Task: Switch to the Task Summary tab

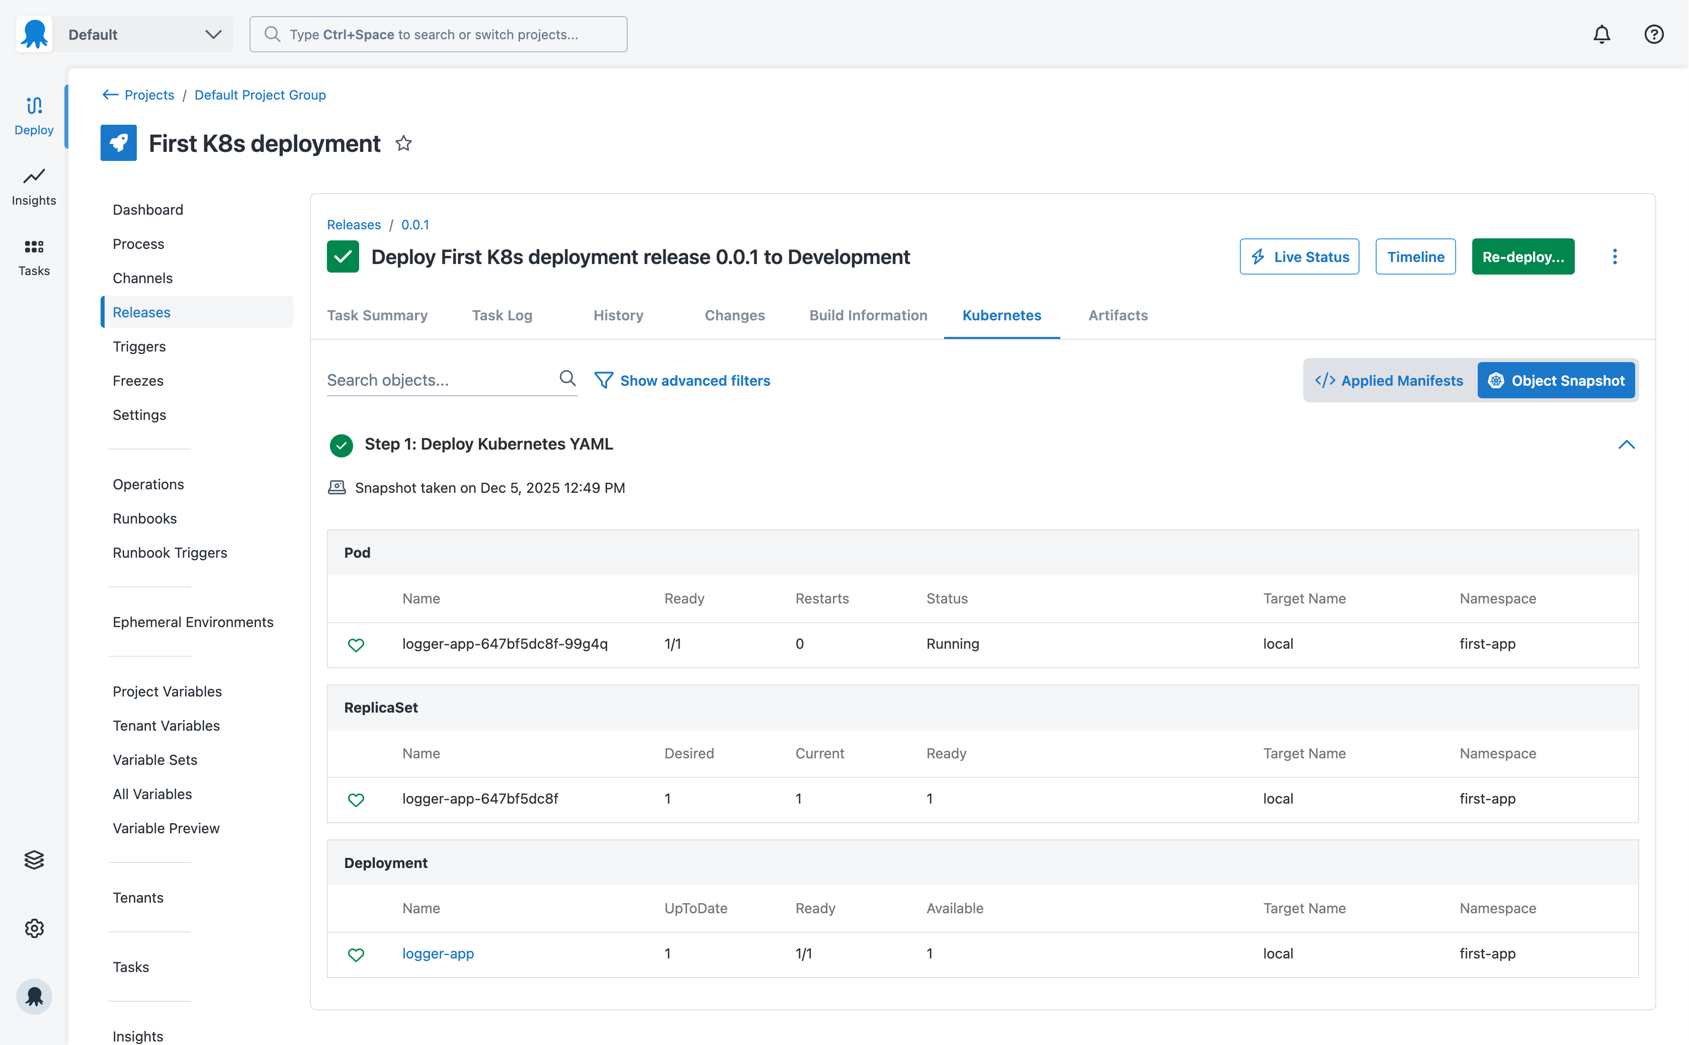Action: pyautogui.click(x=377, y=315)
